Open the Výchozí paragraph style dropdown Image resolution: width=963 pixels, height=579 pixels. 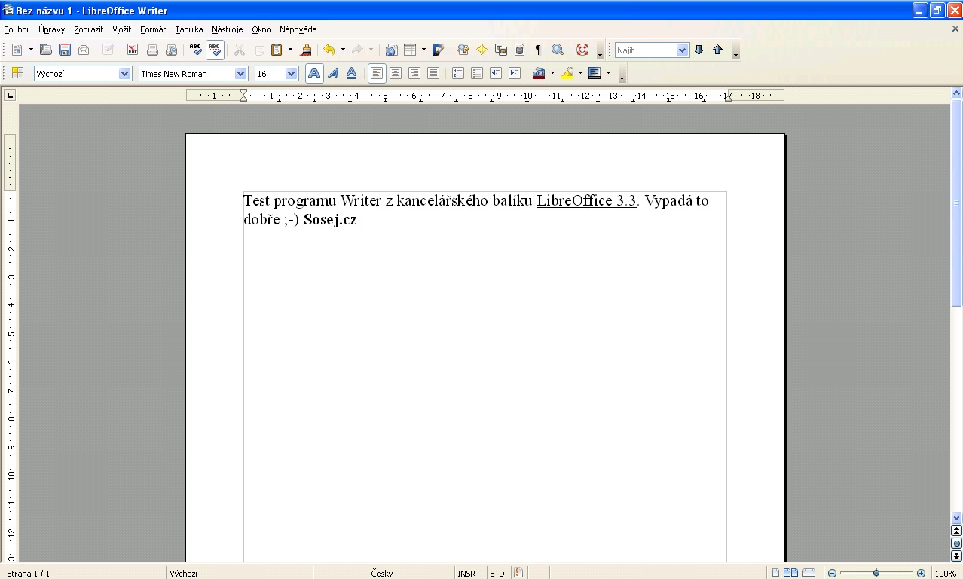point(125,74)
